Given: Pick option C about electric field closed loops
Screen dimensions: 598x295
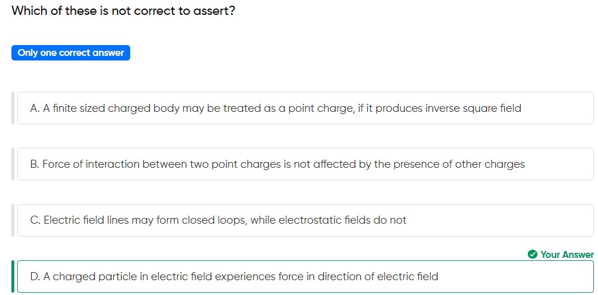Looking at the screenshot, I should coord(306,220).
